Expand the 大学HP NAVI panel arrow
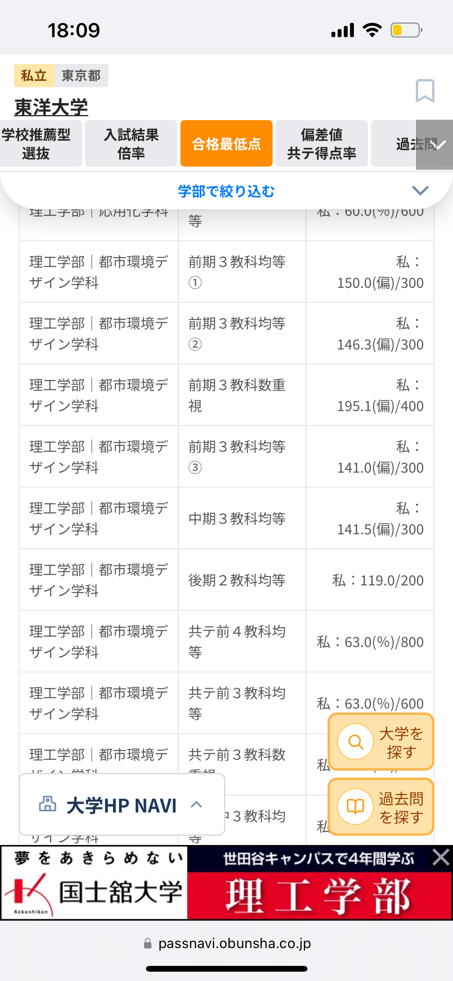Image resolution: width=453 pixels, height=981 pixels. [196, 804]
